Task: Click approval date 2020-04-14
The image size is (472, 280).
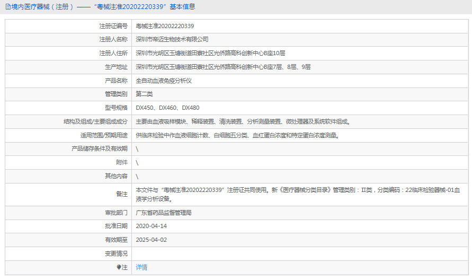Action: (x=151, y=226)
